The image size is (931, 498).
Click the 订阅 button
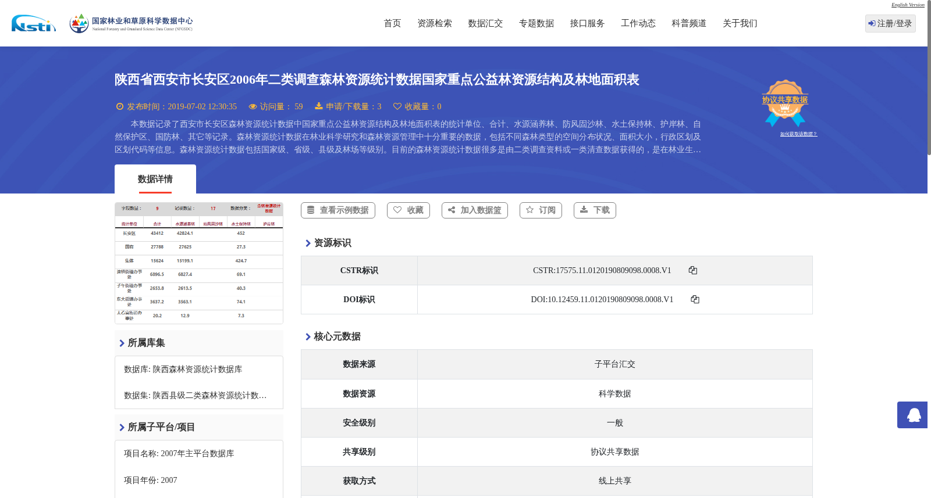541,210
